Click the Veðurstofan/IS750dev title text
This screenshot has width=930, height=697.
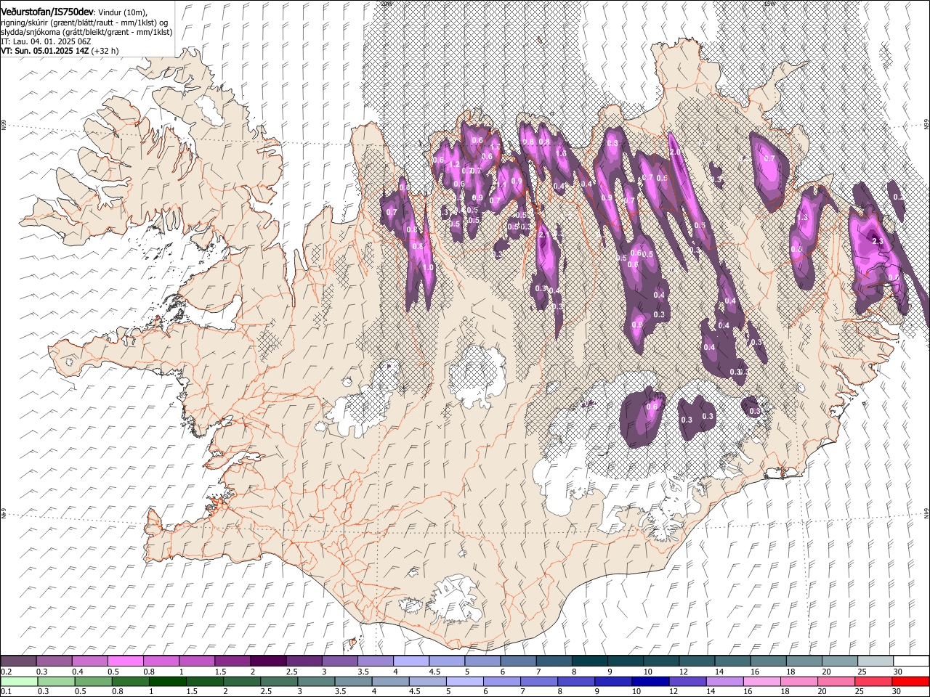(47, 12)
